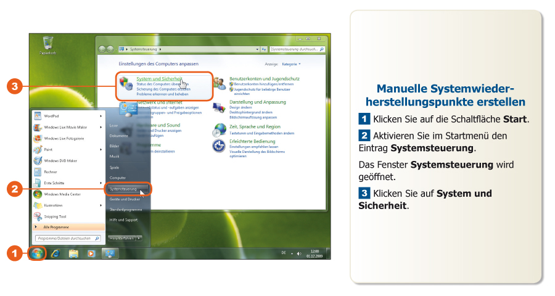Expand the WordPad jump list arrow

(101, 116)
